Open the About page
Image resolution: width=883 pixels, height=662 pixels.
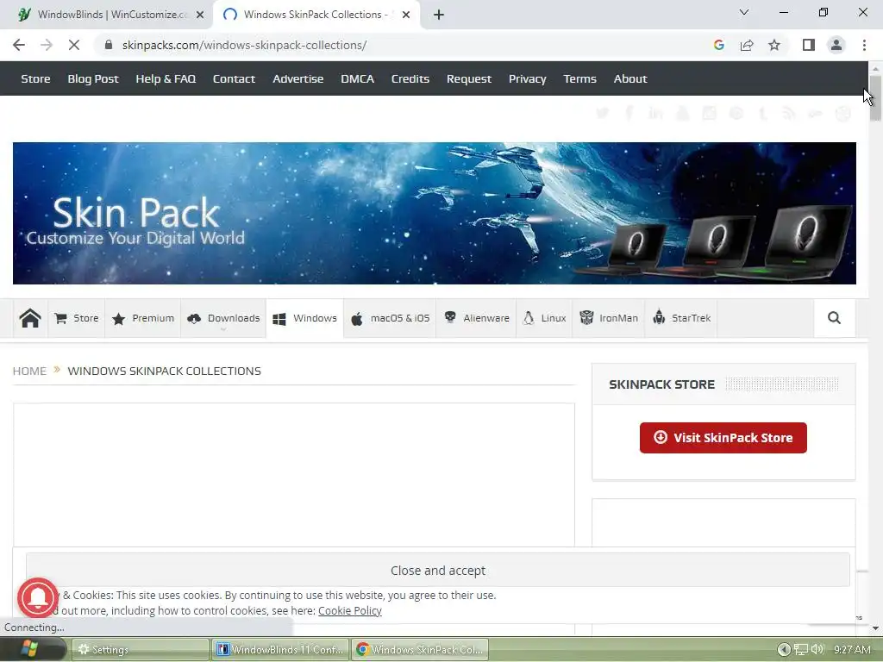point(630,78)
